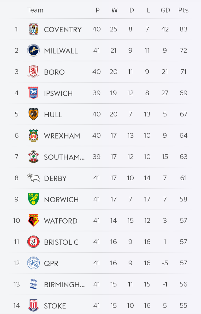Click the Coventry club crest
This screenshot has height=314, width=201.
33,29
